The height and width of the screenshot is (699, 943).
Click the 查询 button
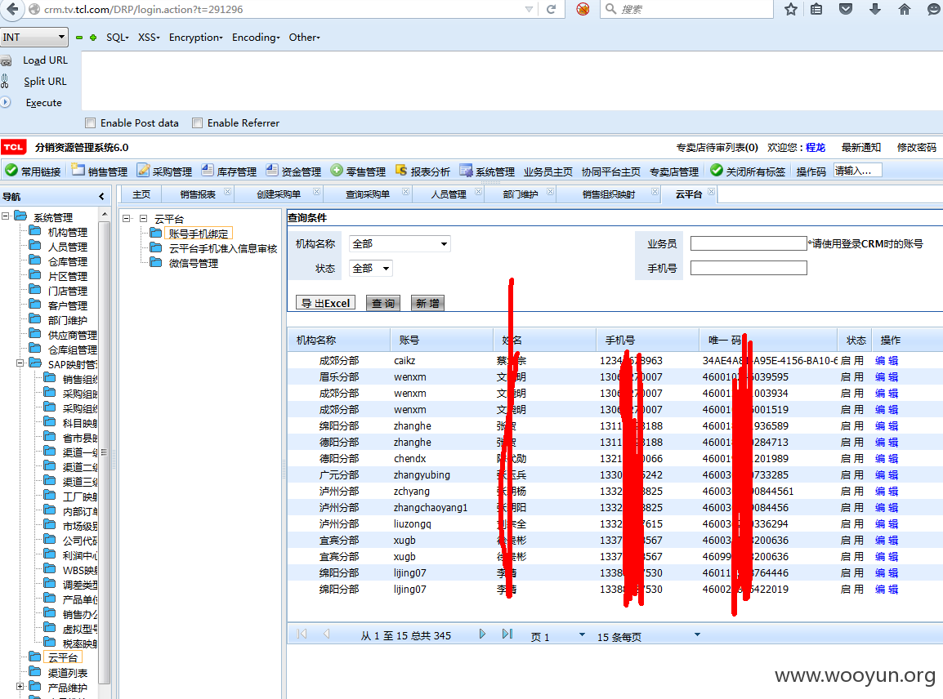383,303
